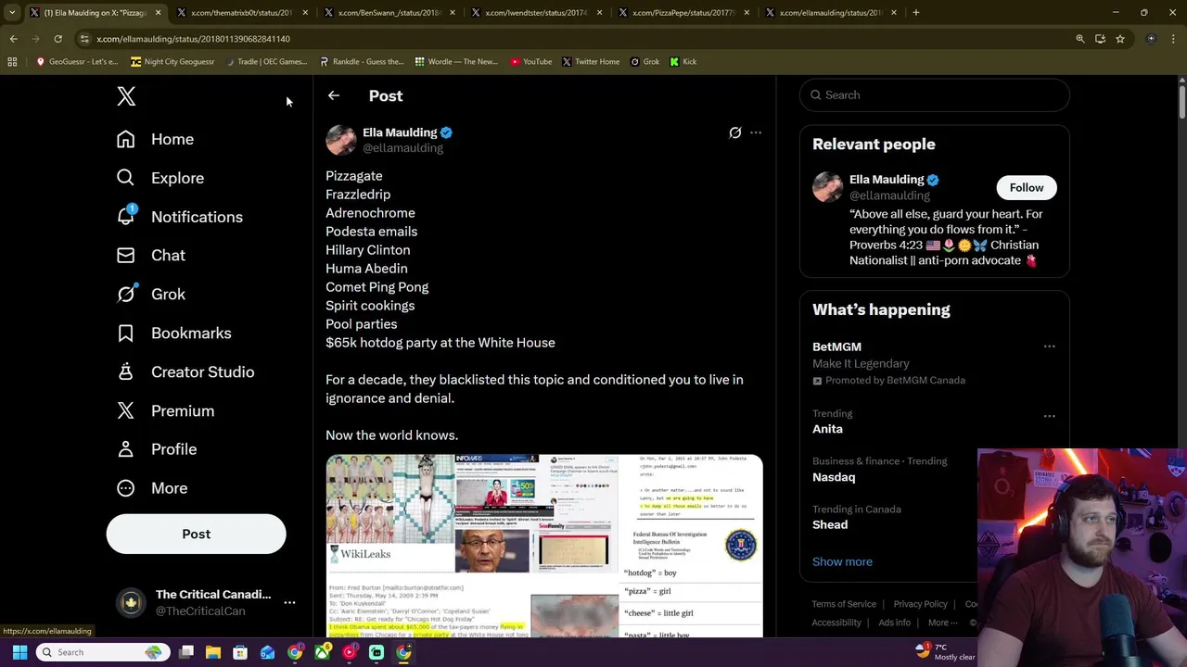
Task: Open the Rankdle bookmark
Action: coord(362,62)
